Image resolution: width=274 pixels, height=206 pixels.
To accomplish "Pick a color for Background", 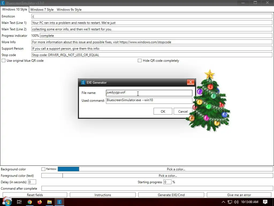I will 176,169.
